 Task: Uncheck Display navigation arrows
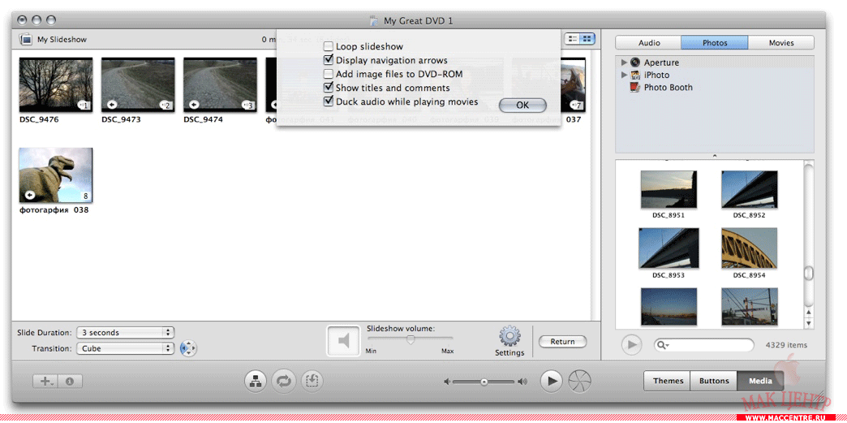[x=329, y=60]
